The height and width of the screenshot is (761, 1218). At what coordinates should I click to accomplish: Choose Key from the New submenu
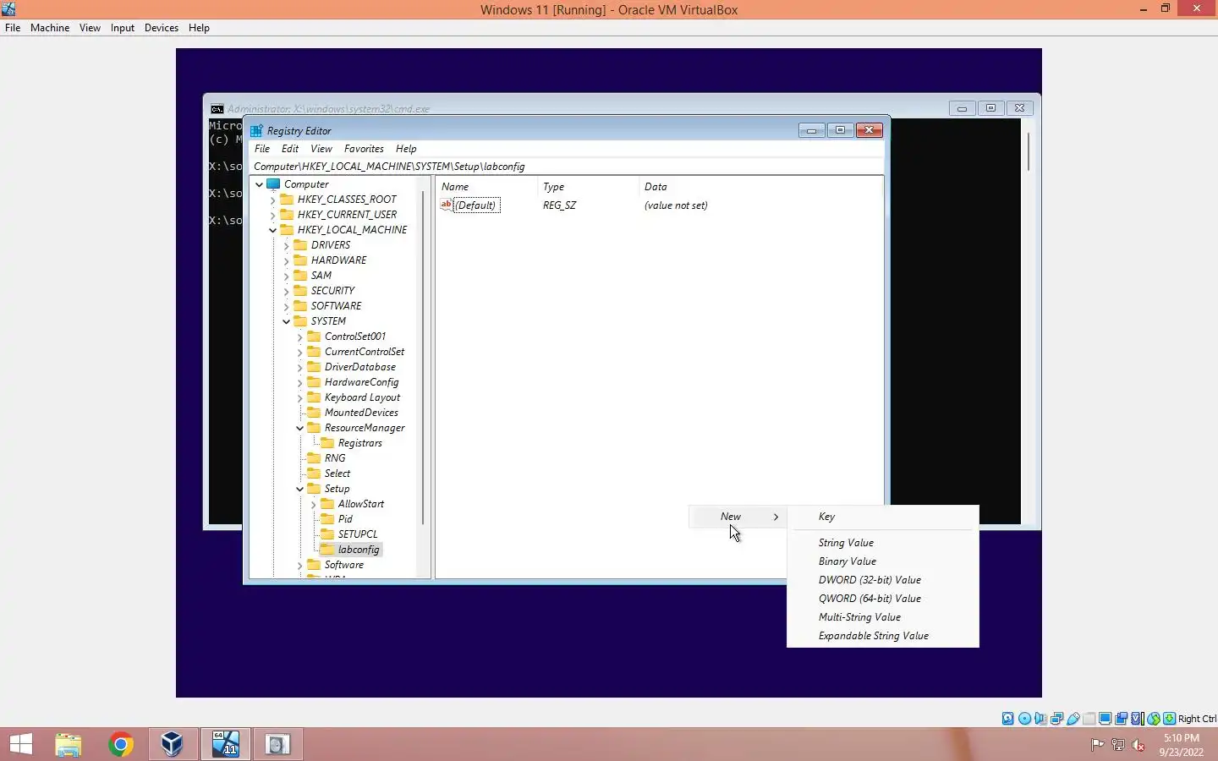(x=883, y=517)
